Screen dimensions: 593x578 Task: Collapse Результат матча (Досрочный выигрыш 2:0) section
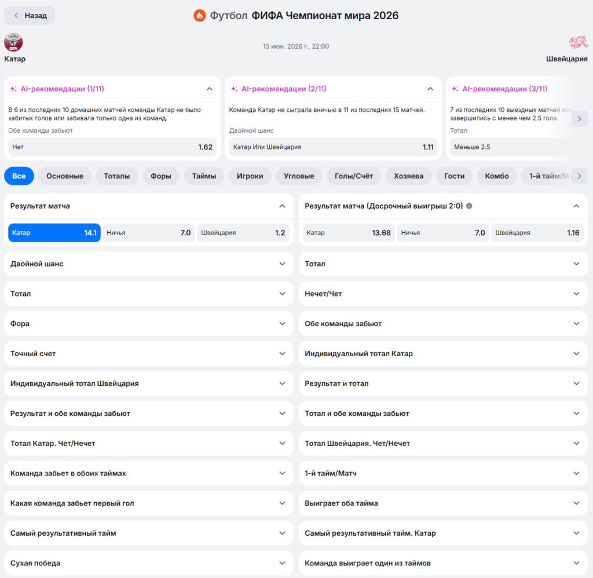click(x=576, y=206)
